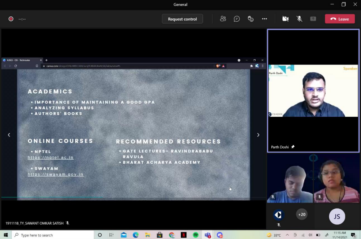Image resolution: width=361 pixels, height=239 pixels.
Task: Click the Request control button
Action: click(182, 19)
